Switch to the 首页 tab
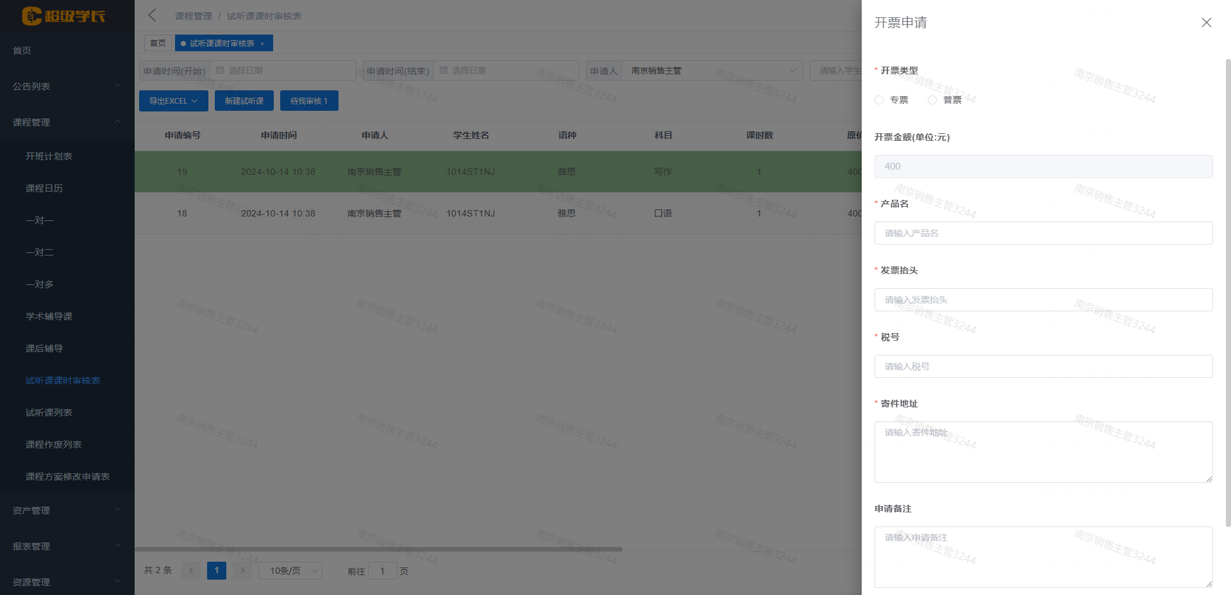Viewport: 1231px width, 595px height. (x=158, y=43)
